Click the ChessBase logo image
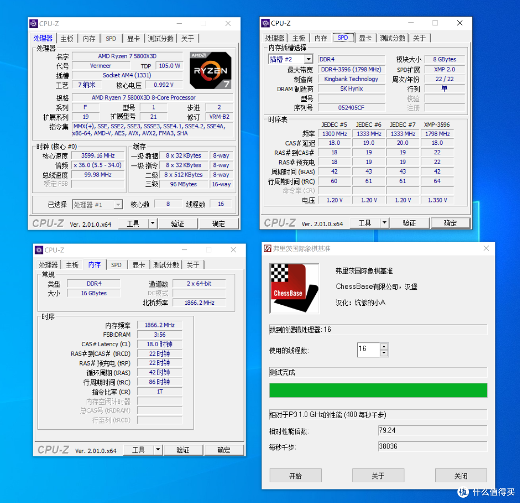 tap(295, 288)
